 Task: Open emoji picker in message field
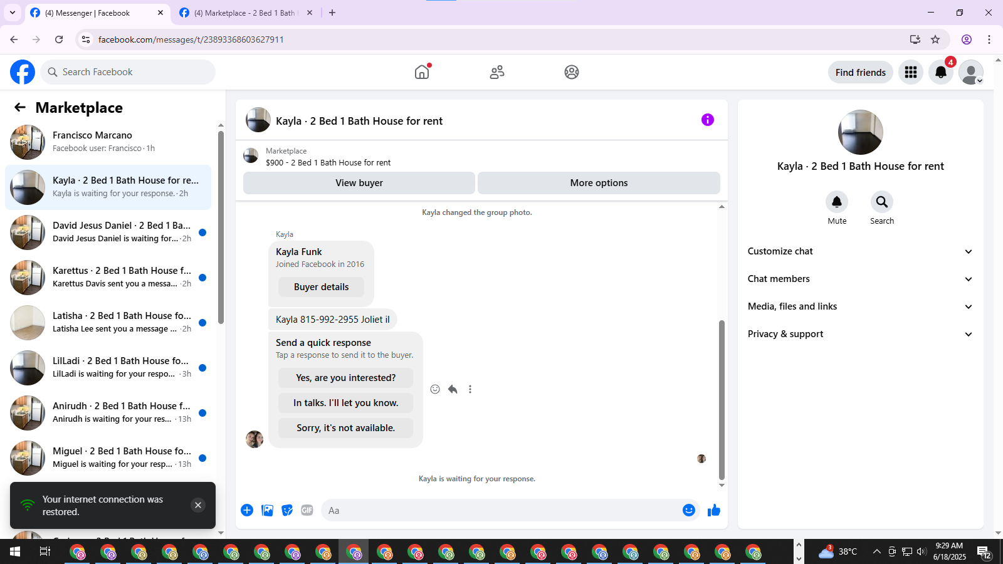689,510
